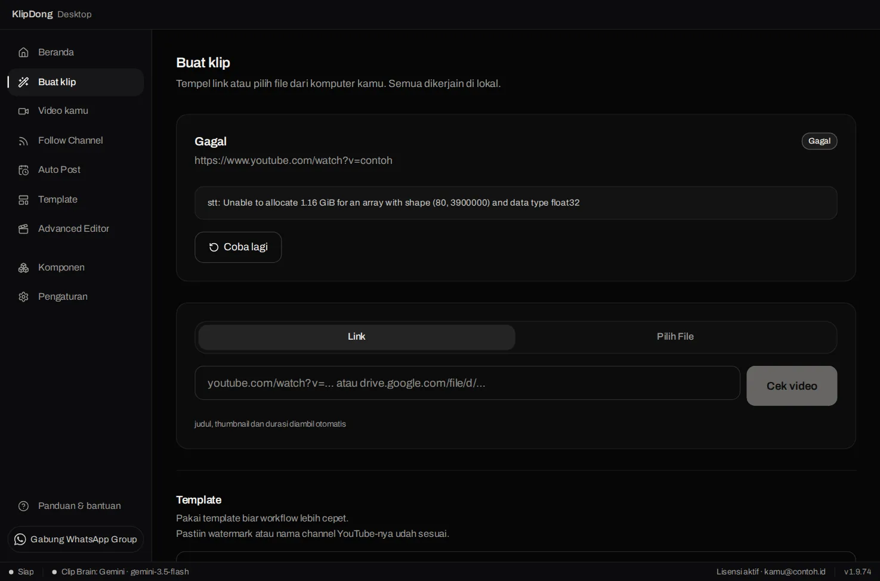
Task: Open Beranda via its home icon
Action: click(23, 52)
